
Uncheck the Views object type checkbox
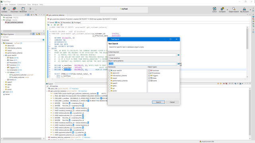pos(149,78)
